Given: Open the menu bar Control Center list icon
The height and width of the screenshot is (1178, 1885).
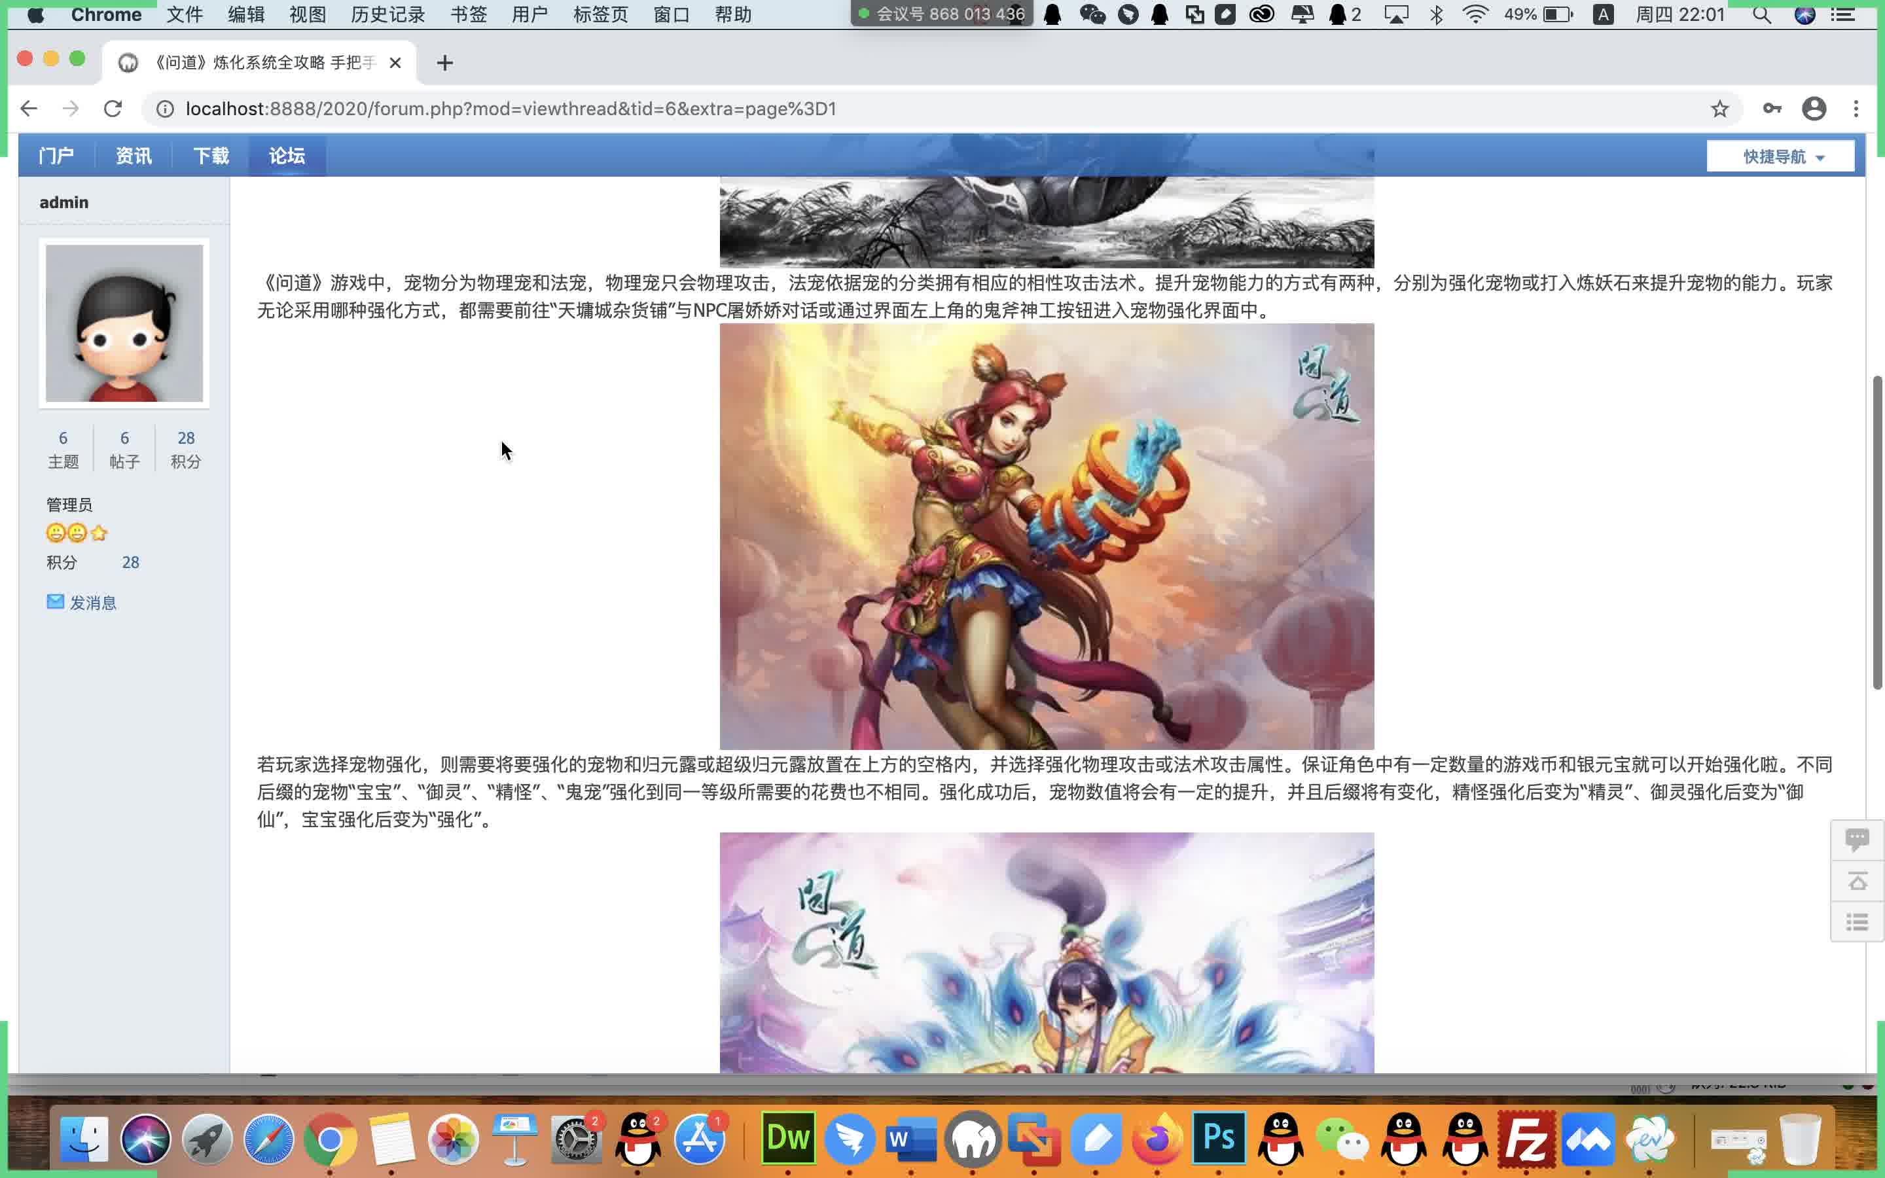Looking at the screenshot, I should tap(1843, 15).
